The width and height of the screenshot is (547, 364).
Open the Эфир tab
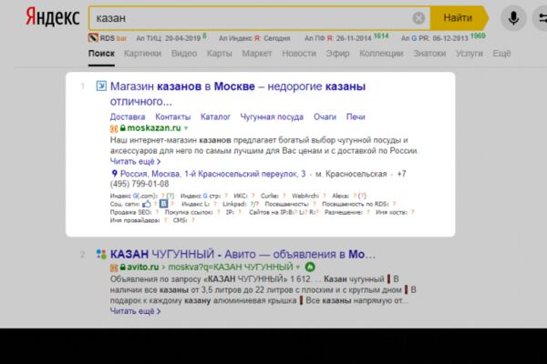(x=337, y=54)
